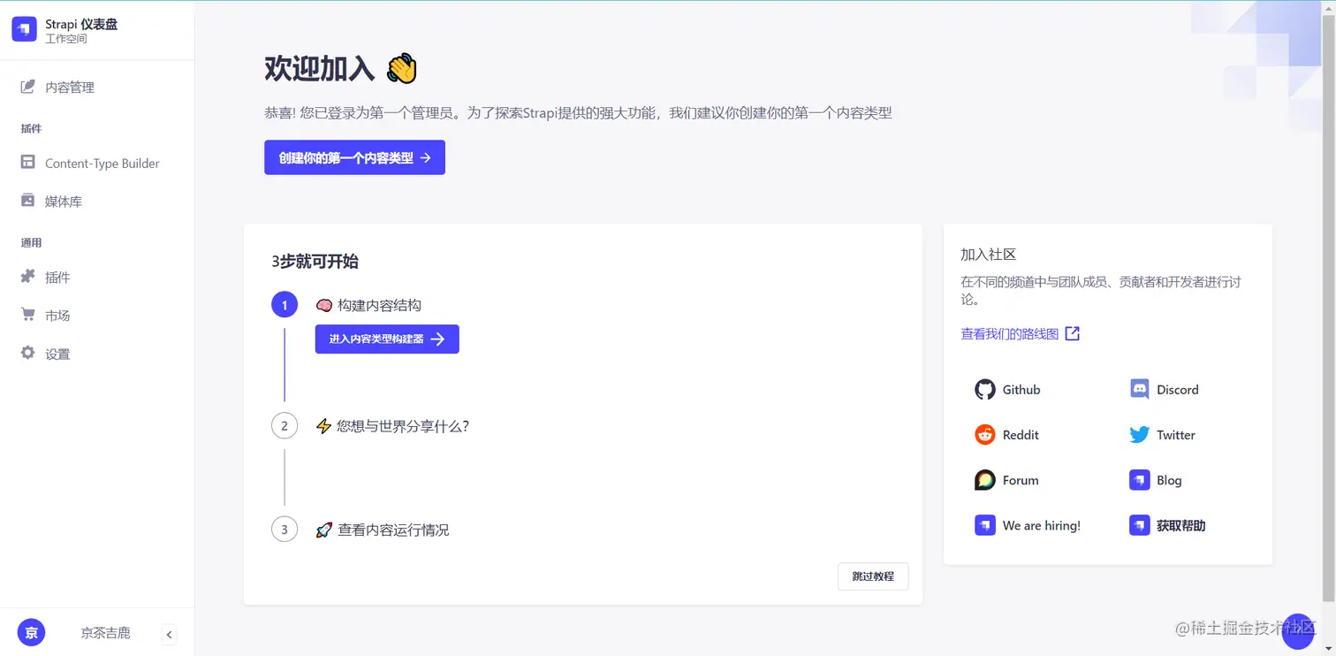Click the We are hiring Strapi icon
The image size is (1336, 656).
coord(985,525)
